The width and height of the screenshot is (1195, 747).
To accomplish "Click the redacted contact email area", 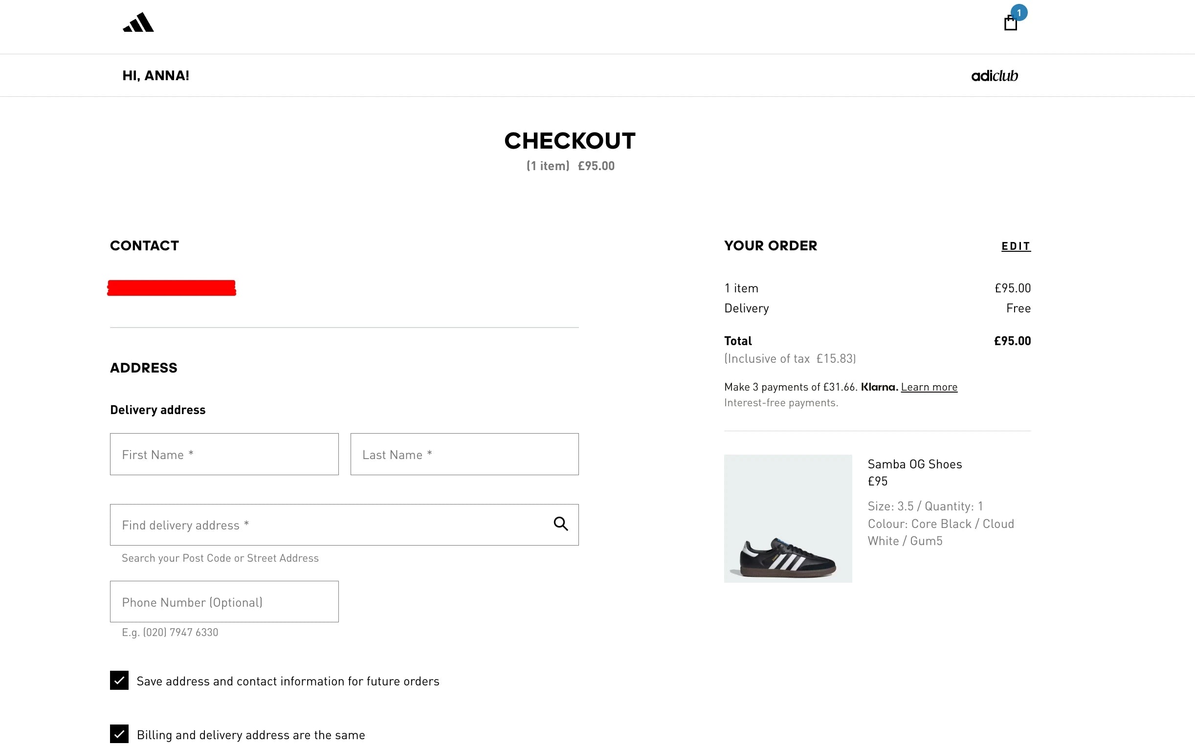I will tap(172, 287).
